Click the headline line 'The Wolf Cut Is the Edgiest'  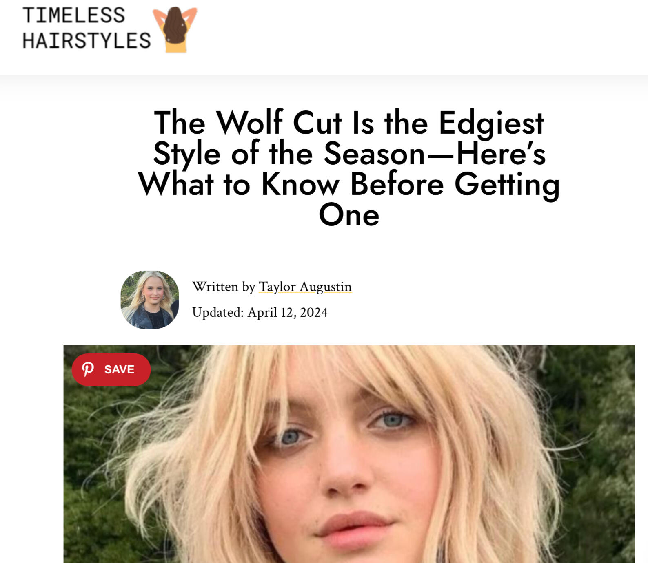click(349, 122)
